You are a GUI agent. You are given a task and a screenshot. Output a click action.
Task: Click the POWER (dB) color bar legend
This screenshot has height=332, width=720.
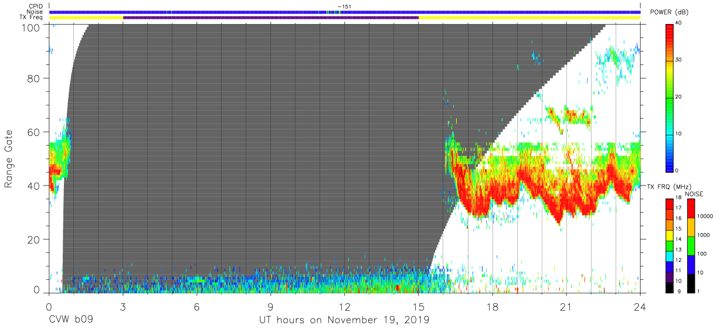670,97
